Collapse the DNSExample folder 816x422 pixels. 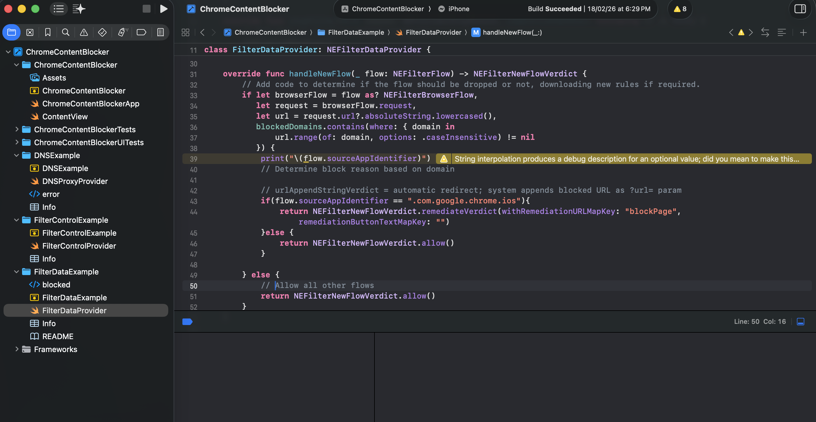click(x=16, y=155)
